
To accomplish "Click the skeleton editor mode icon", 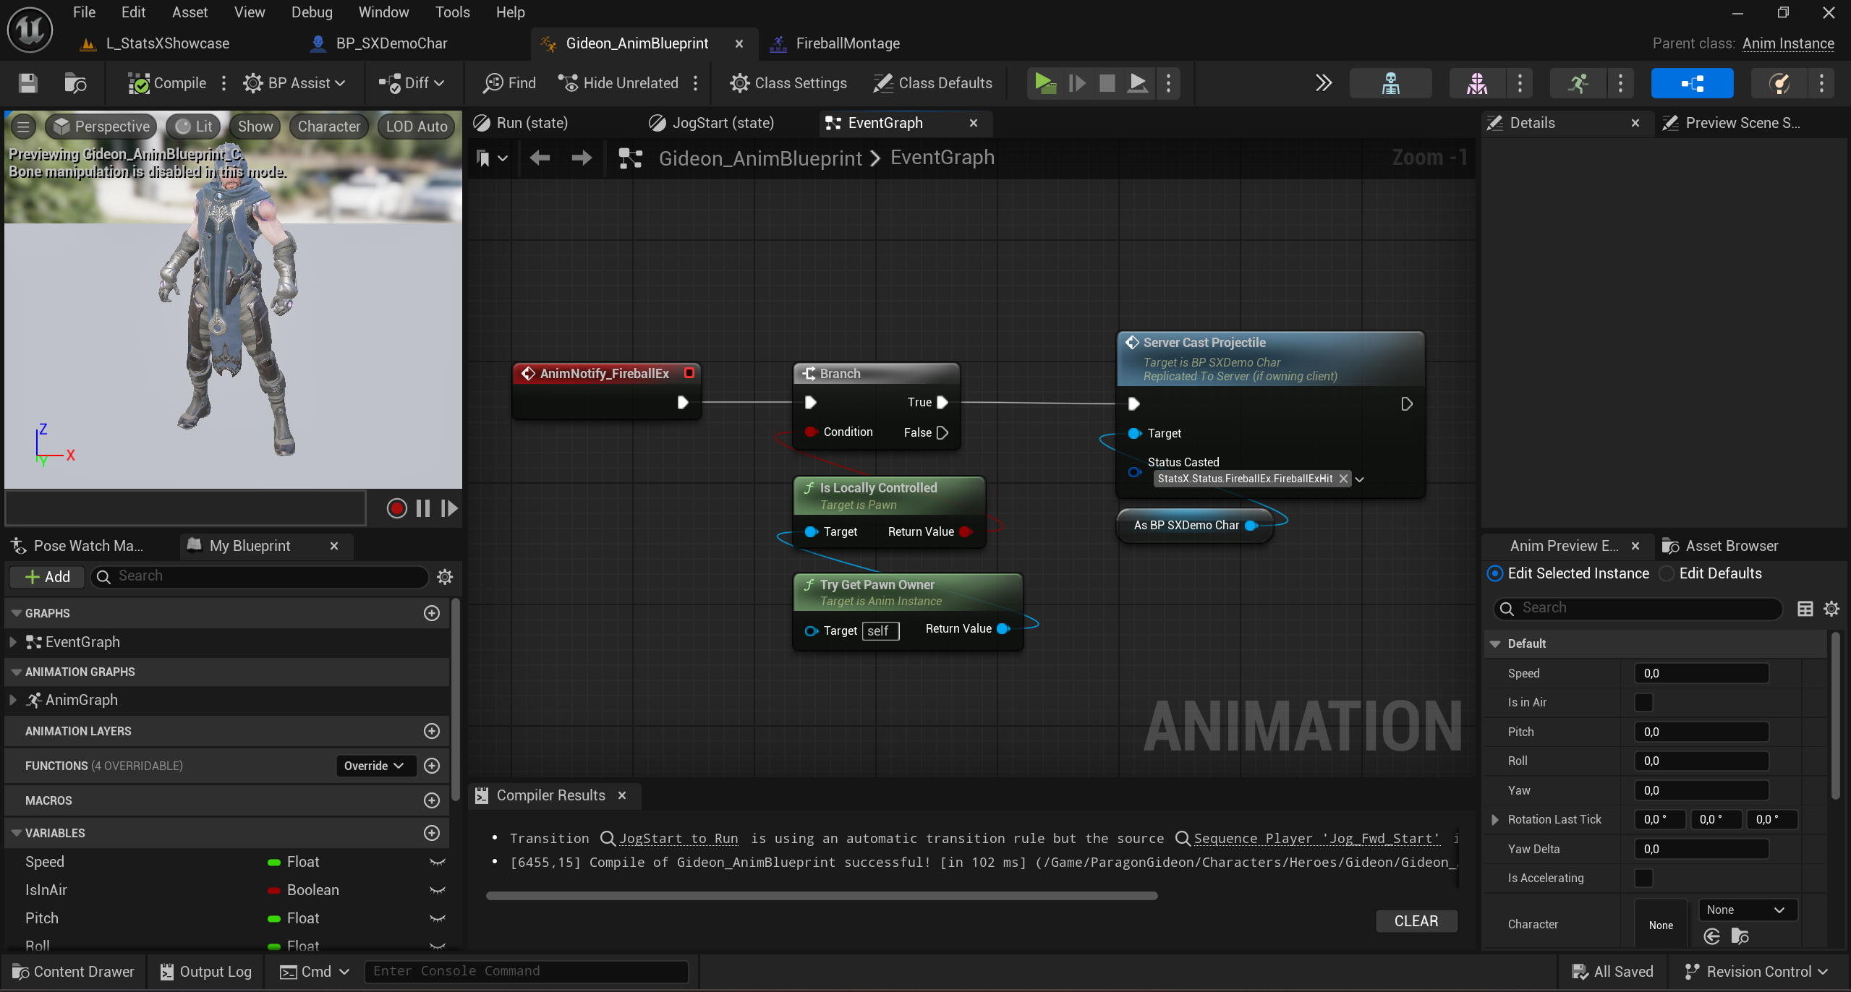I will [x=1390, y=83].
